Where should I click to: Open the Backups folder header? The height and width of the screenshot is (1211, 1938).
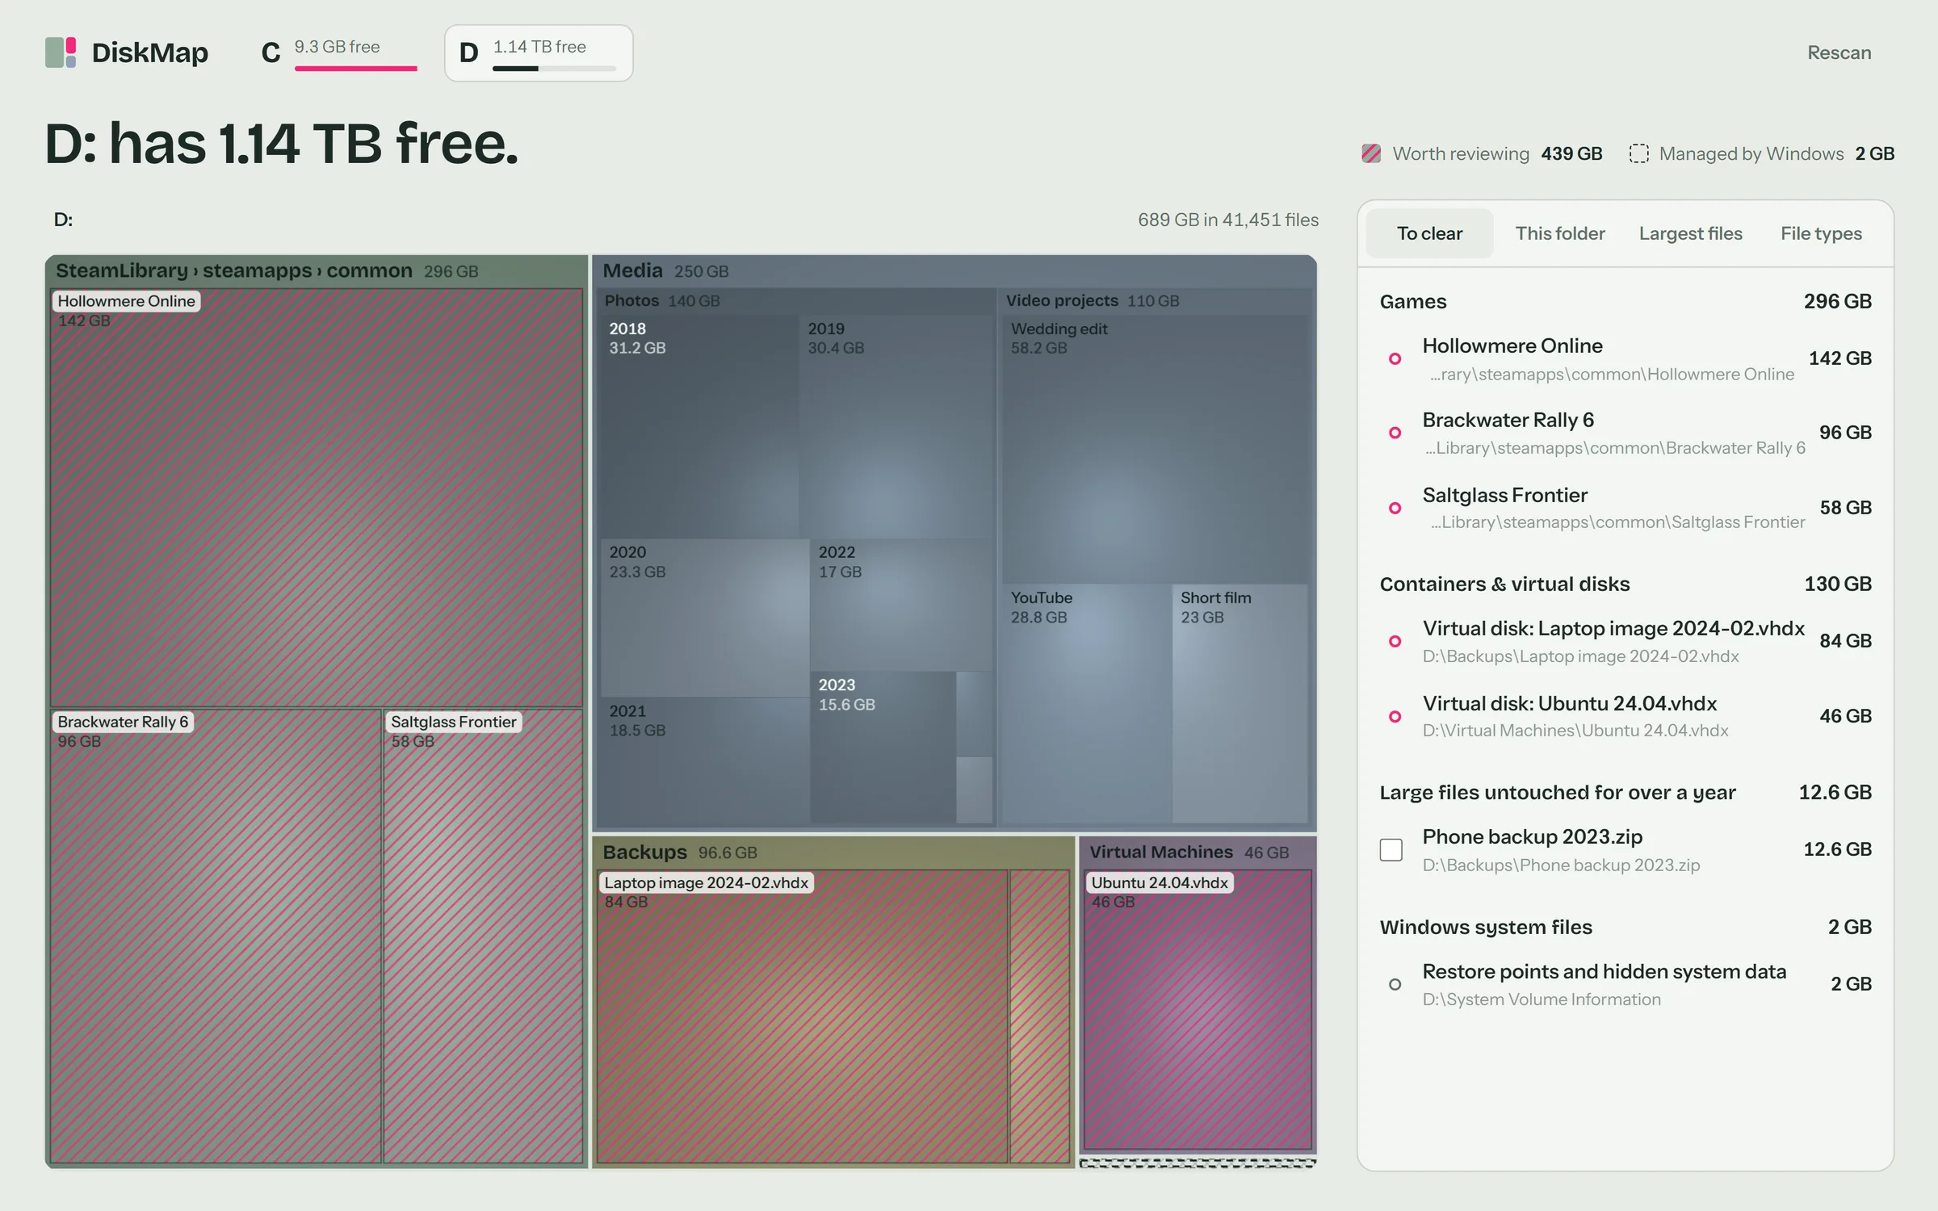pyautogui.click(x=833, y=853)
